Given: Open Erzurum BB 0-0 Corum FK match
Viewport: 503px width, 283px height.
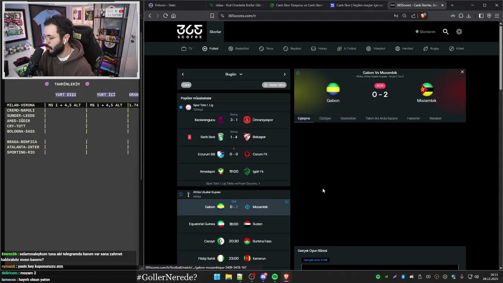Looking at the screenshot, I should 233,154.
